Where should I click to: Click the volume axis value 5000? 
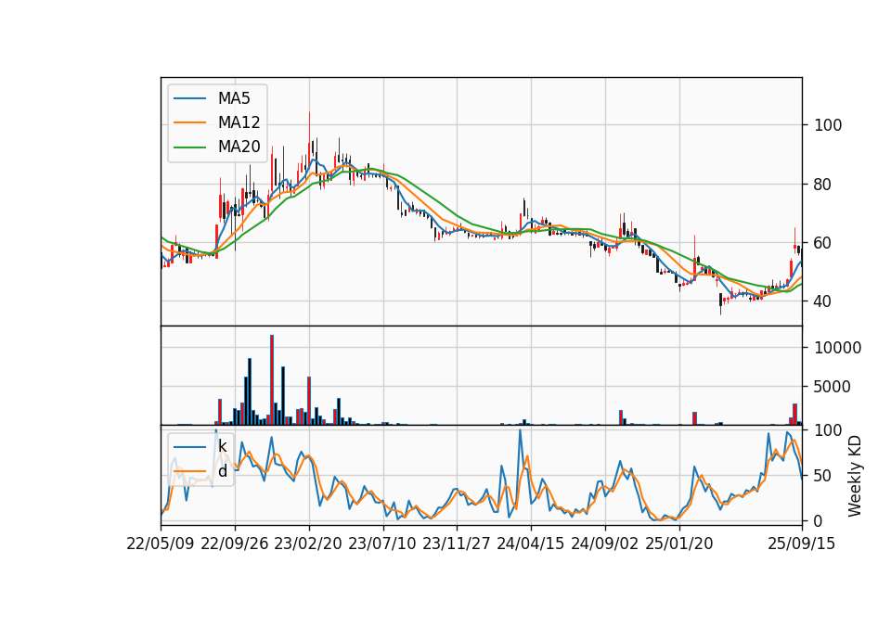pos(833,388)
